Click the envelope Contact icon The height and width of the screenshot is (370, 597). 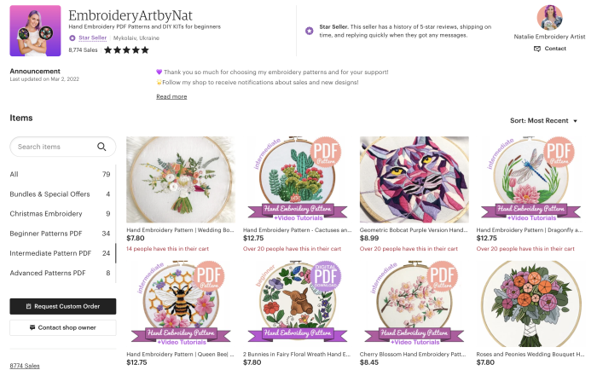pos(537,49)
